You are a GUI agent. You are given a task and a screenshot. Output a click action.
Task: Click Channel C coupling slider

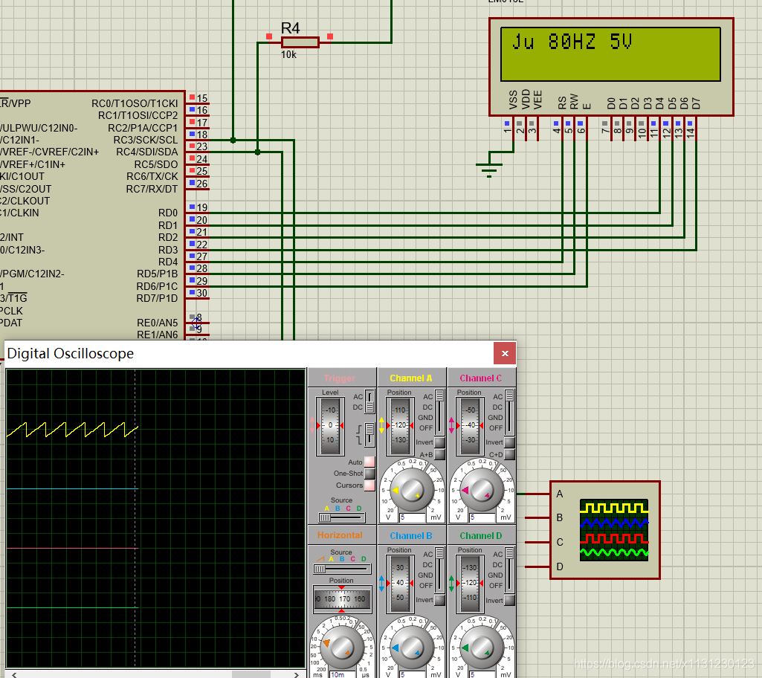(x=510, y=412)
